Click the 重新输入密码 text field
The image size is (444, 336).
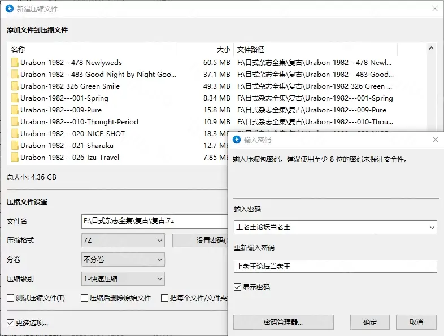(335, 267)
